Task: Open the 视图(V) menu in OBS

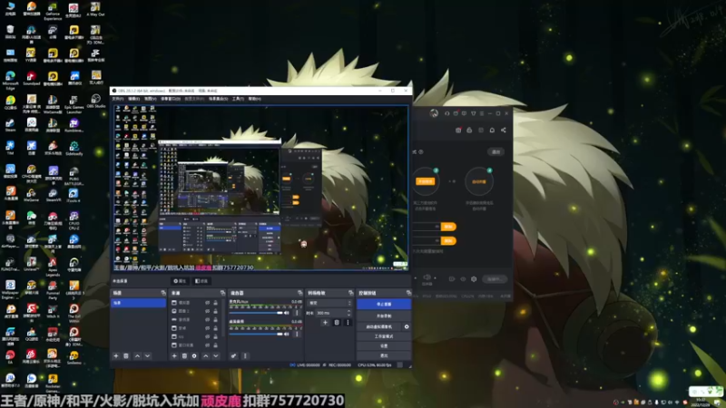Action: (x=150, y=99)
